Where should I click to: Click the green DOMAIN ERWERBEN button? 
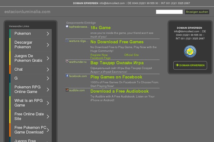point(190,65)
